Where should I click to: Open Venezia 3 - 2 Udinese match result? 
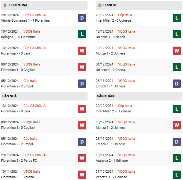click(x=111, y=177)
